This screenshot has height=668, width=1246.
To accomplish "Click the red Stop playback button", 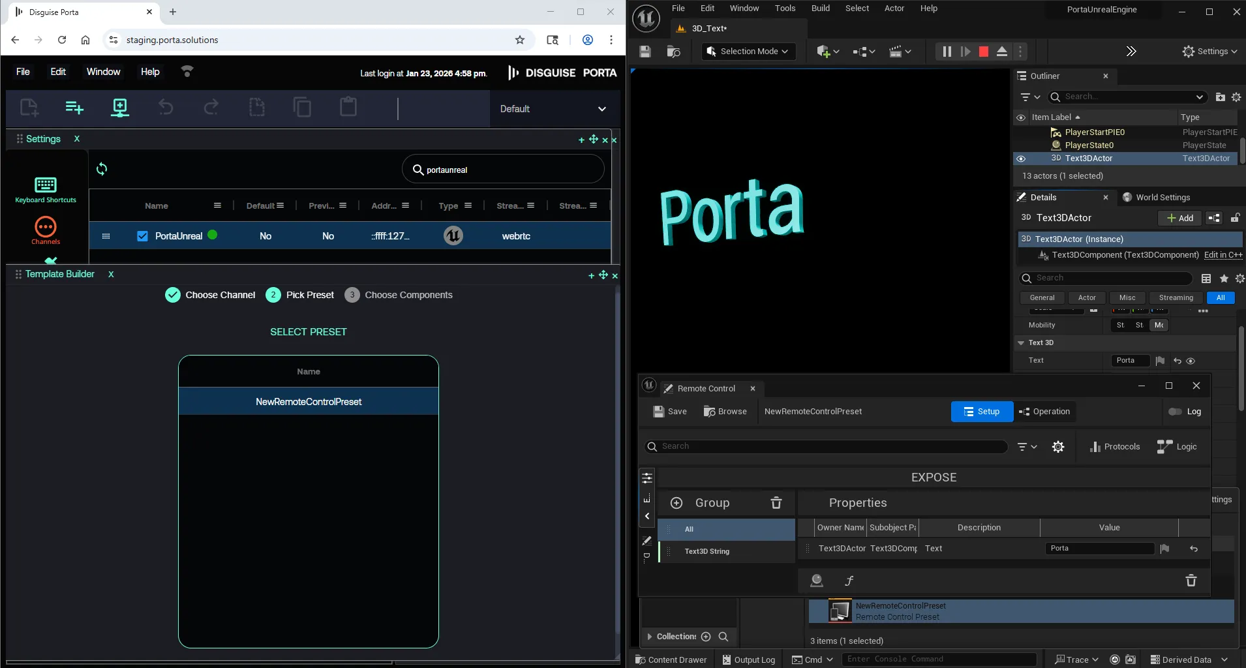I will click(982, 51).
